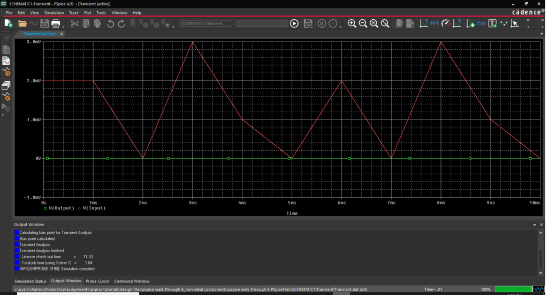Clear all bookmarks icon
The width and height of the screenshot is (548, 295).
click(x=166, y=24)
